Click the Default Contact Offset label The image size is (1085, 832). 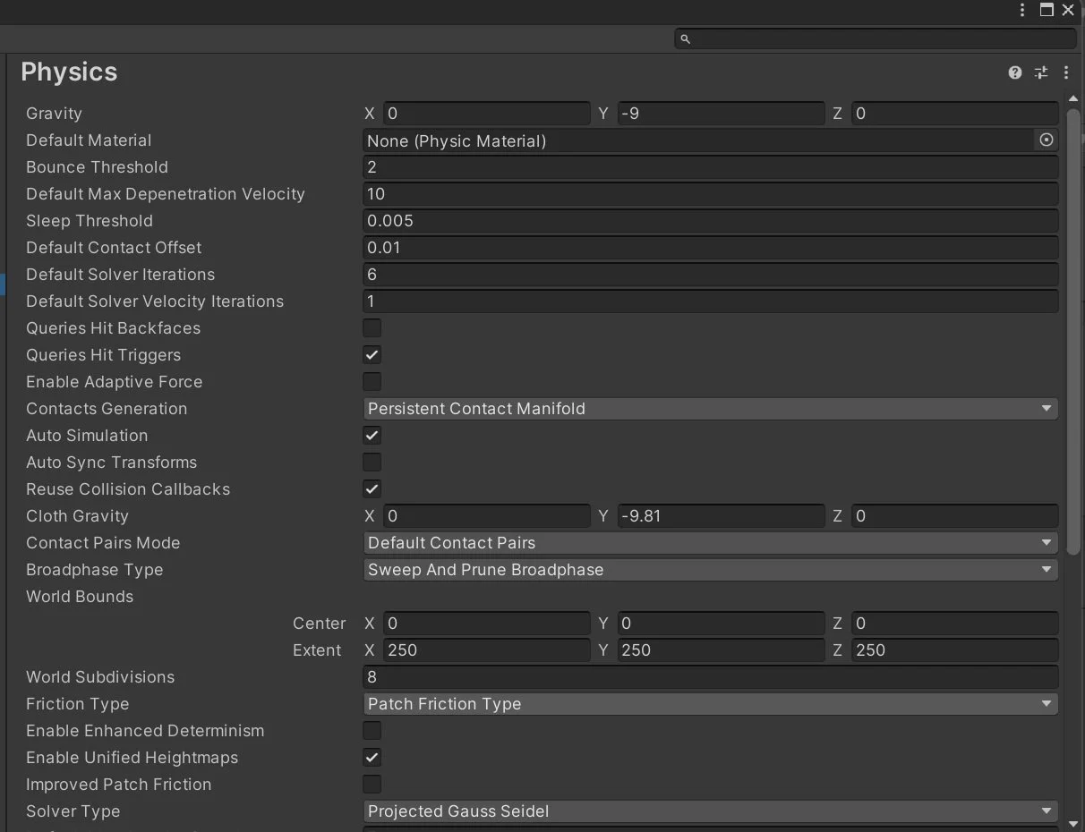click(x=114, y=247)
